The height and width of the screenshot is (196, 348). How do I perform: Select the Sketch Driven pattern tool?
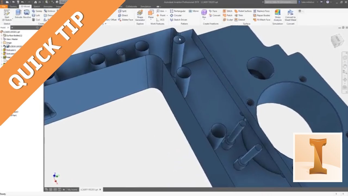tap(179, 20)
